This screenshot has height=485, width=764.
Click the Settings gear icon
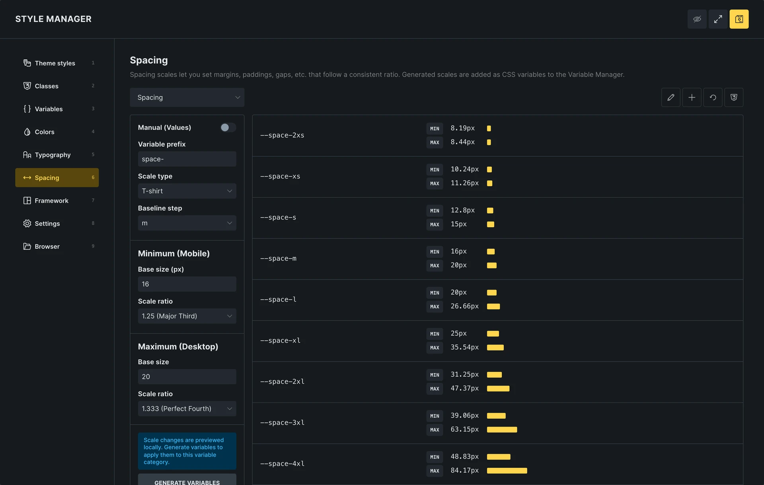pos(27,224)
